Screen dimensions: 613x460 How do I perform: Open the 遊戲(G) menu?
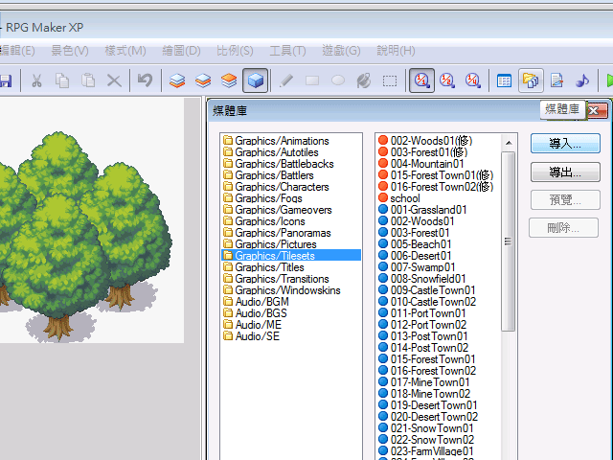[x=341, y=51]
